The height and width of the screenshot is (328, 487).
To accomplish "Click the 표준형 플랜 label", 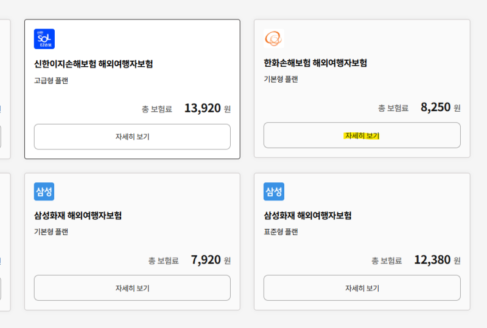I will coord(281,231).
